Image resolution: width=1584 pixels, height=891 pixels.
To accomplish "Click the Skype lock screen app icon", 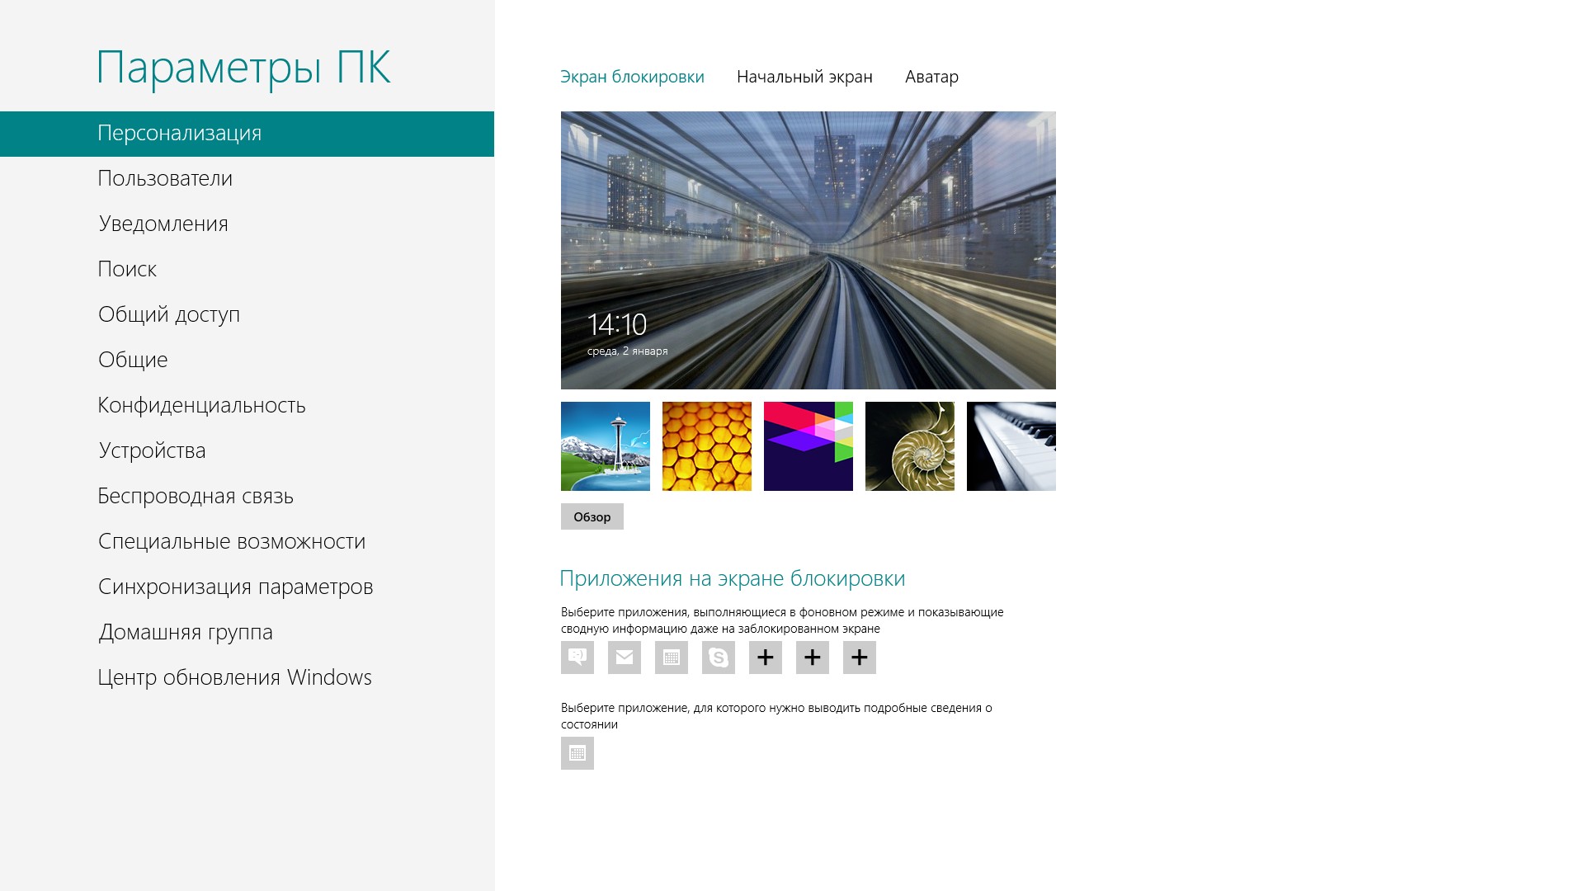I will [x=718, y=658].
